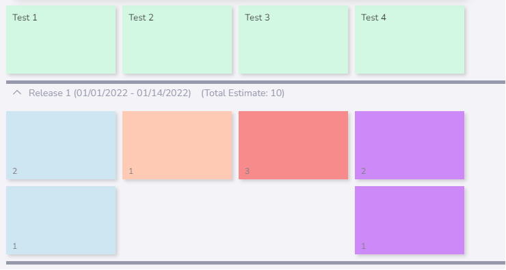Click the Total Estimate: 10 label
506x270 pixels.
(243, 93)
